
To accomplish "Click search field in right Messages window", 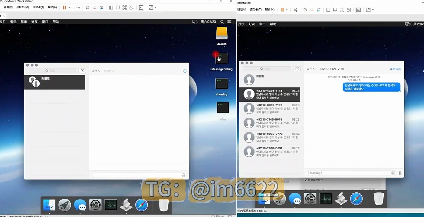I will (x=268, y=69).
